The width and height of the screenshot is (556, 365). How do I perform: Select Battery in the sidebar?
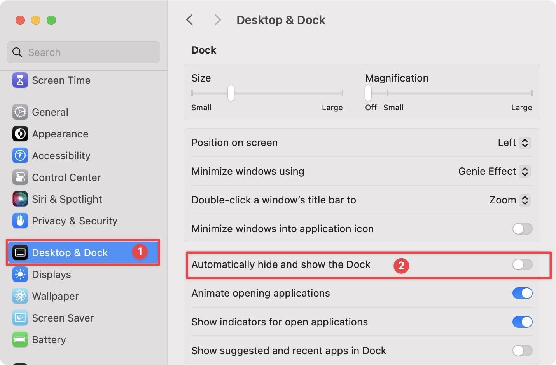(49, 340)
